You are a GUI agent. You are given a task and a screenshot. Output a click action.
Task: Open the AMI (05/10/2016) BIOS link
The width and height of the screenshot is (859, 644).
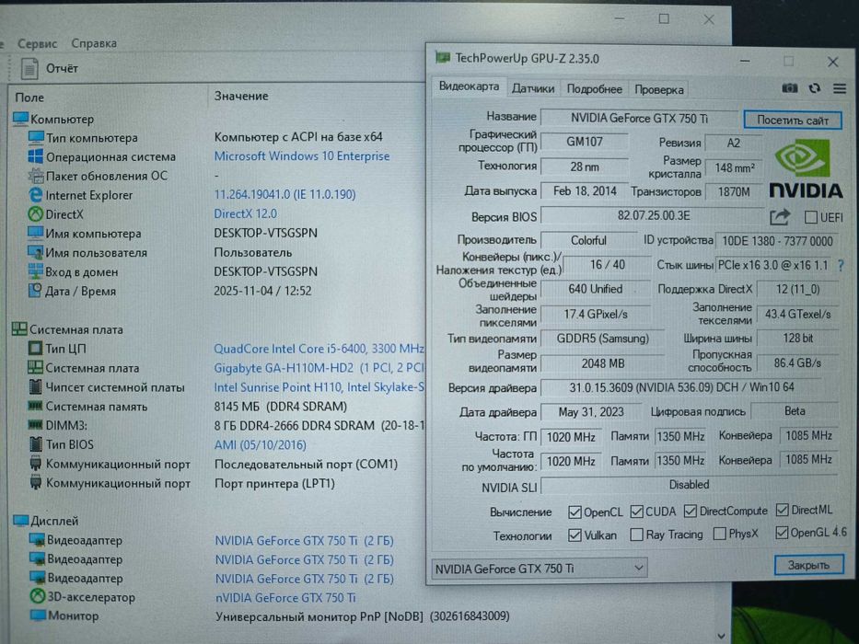pyautogui.click(x=261, y=444)
